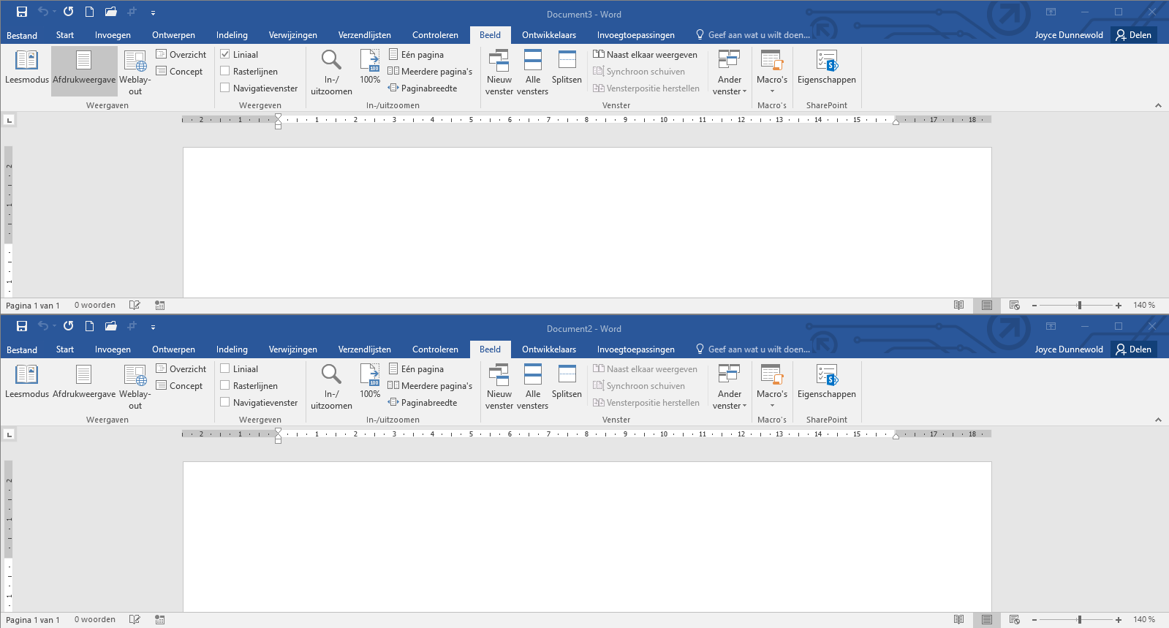Switch to Leesmodus in the Document3 window
This screenshot has width=1169, height=628.
point(27,67)
